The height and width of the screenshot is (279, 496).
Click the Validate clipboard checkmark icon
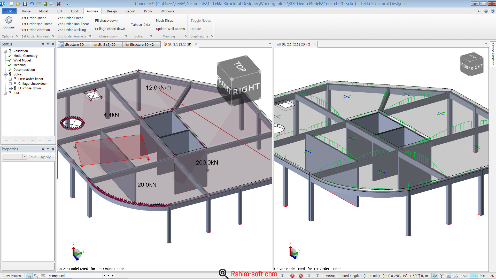[45, 4]
